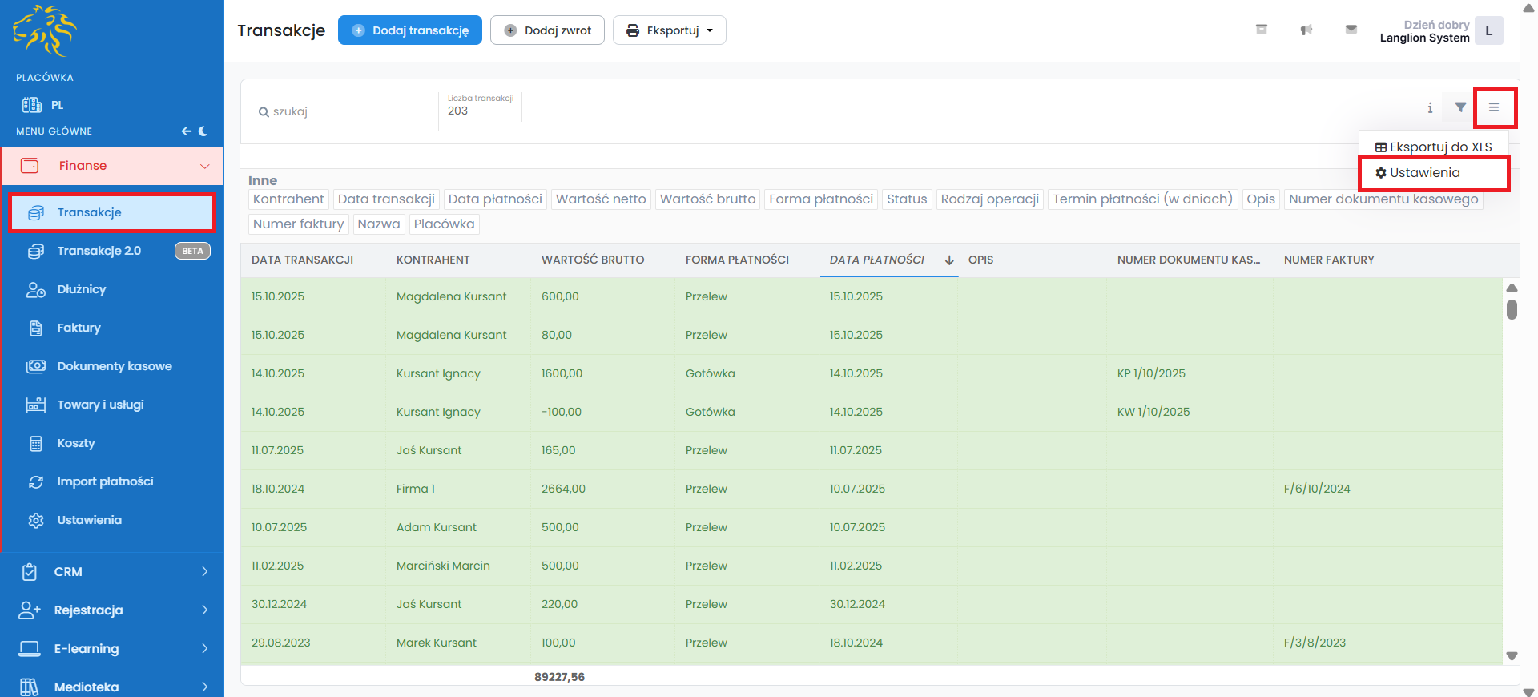Click the Langlion lion logo
Image resolution: width=1538 pixels, height=697 pixels.
(45, 31)
